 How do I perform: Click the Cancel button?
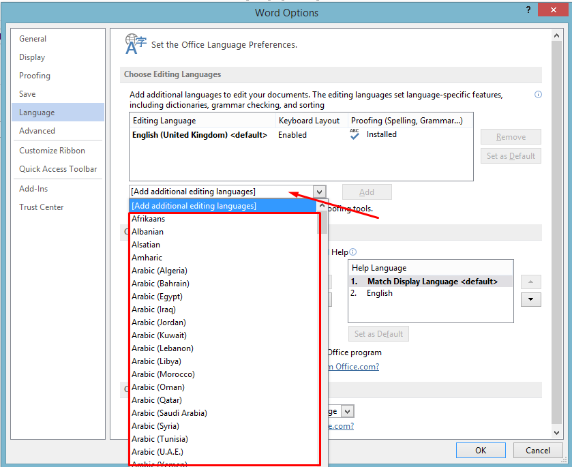(x=538, y=450)
